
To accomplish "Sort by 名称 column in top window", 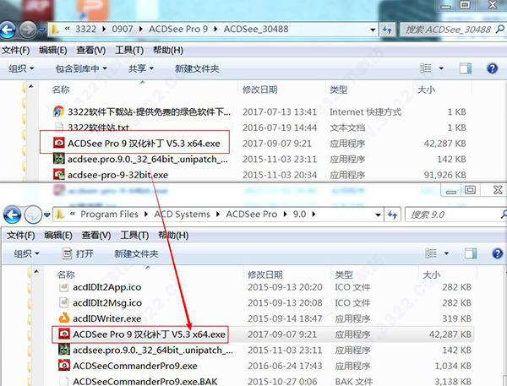I will [x=61, y=90].
